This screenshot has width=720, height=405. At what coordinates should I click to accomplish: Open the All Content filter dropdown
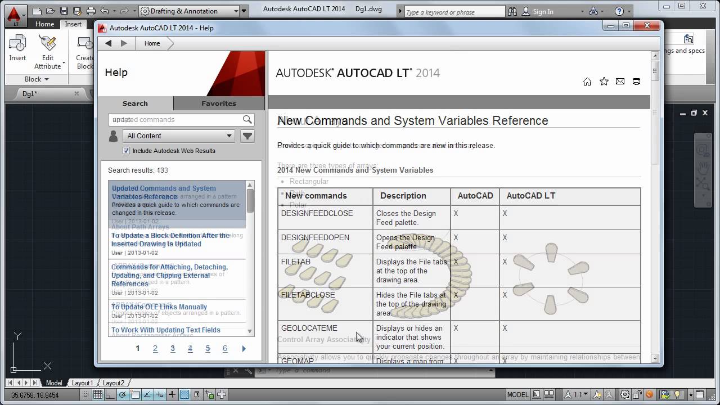click(179, 136)
